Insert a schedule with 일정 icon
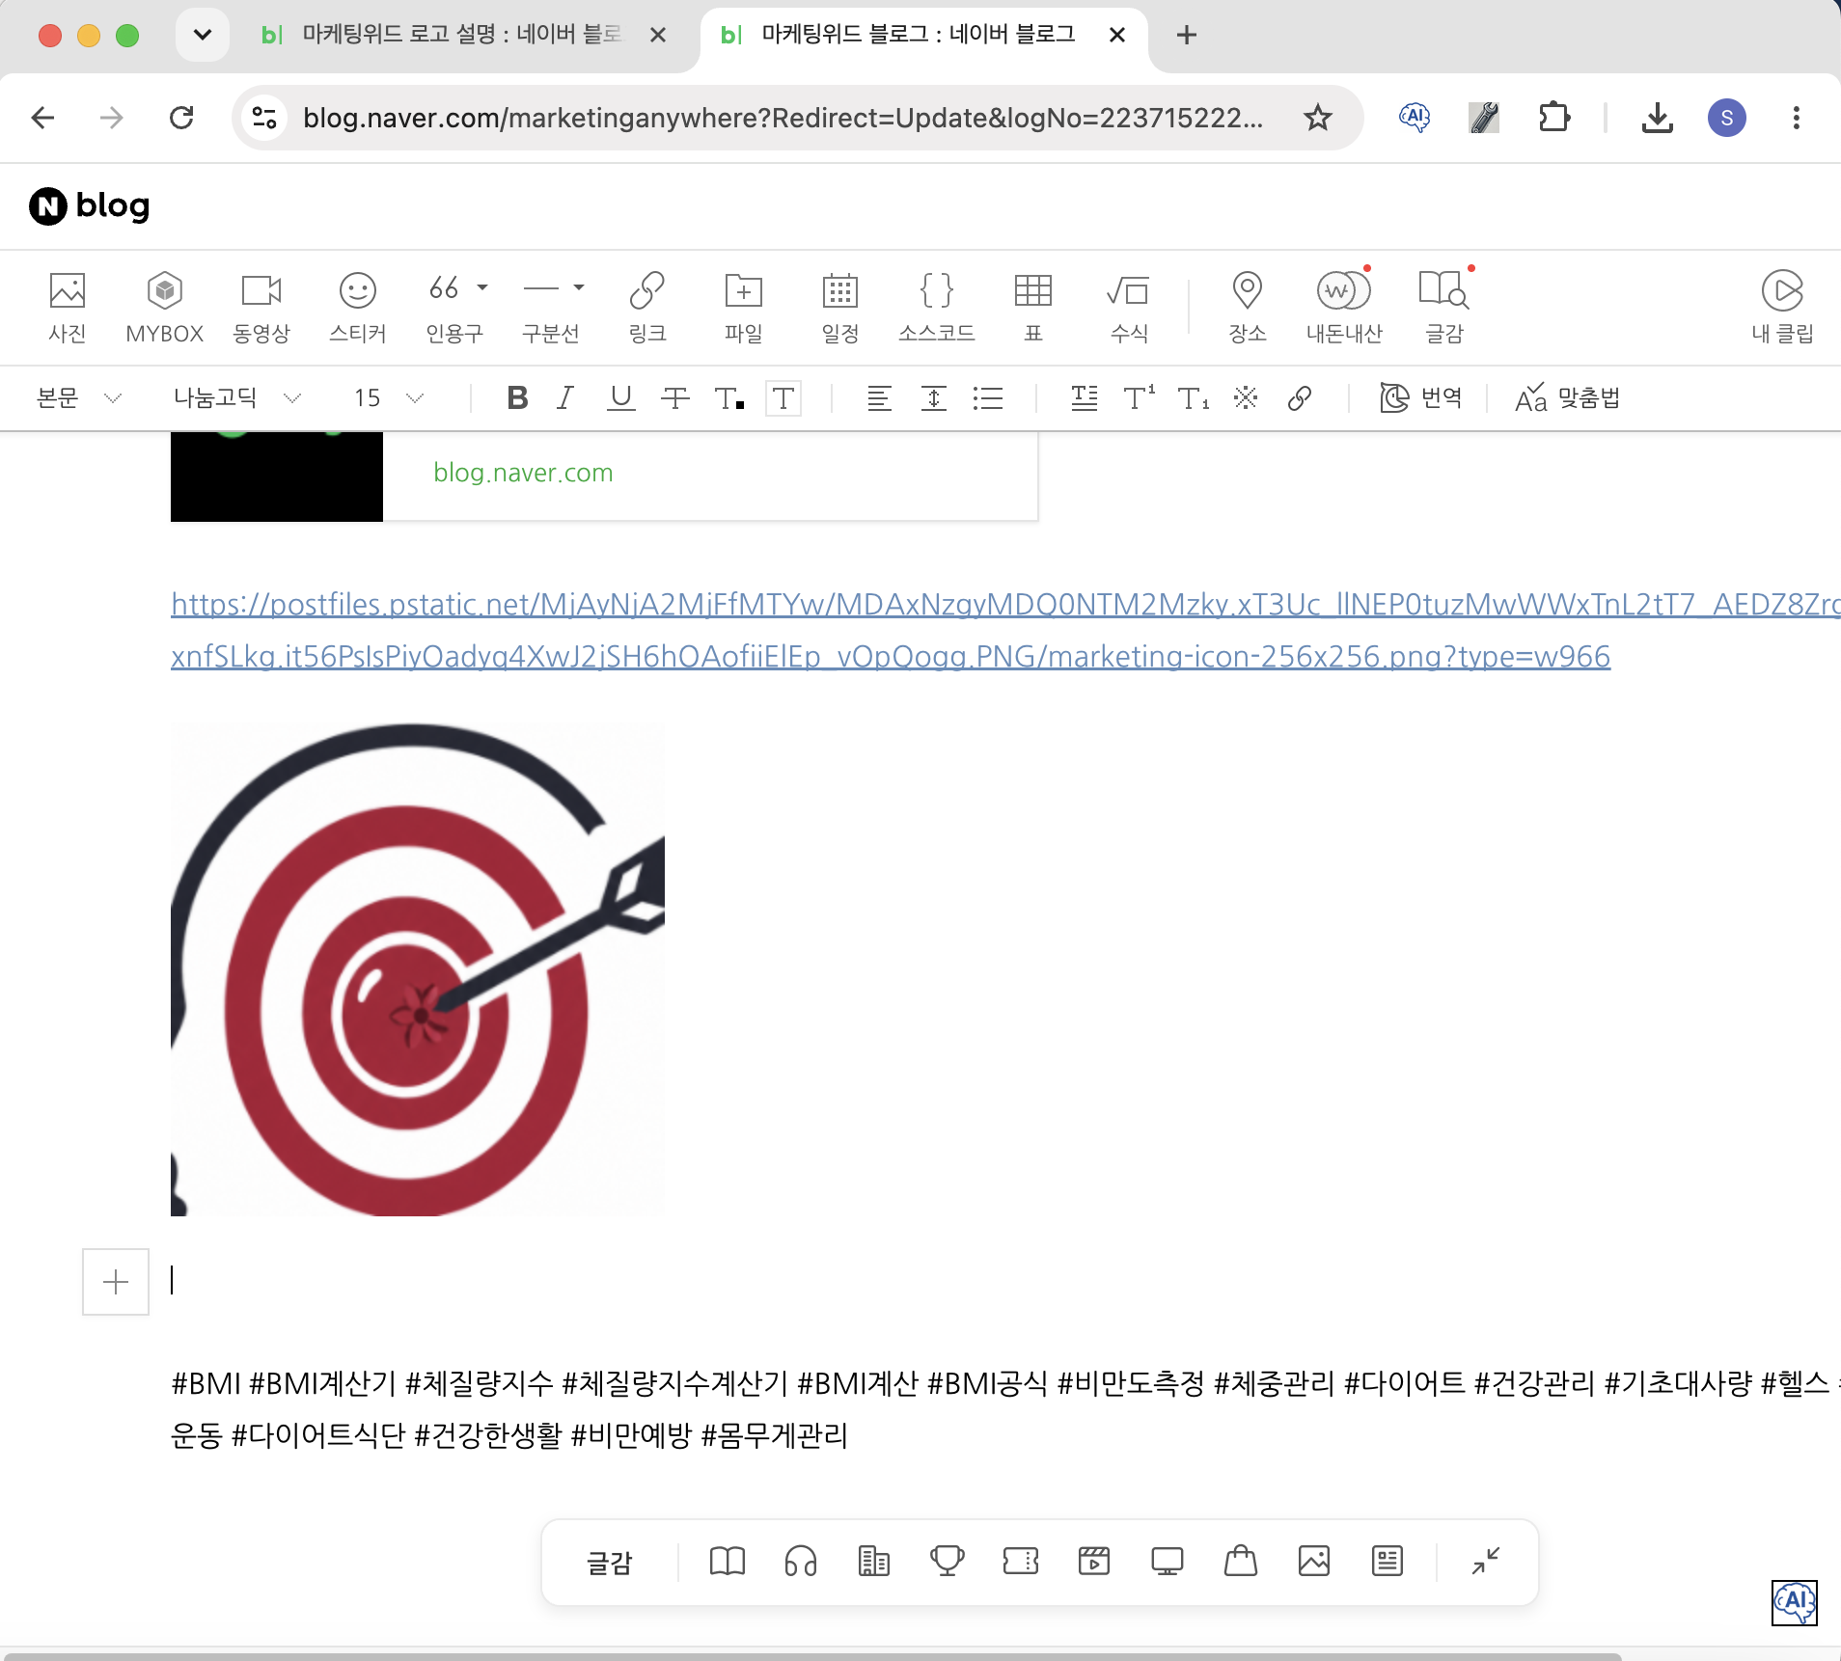Viewport: 1841px width, 1661px height. (x=840, y=307)
